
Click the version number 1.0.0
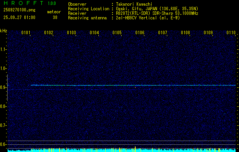tap(52, 3)
